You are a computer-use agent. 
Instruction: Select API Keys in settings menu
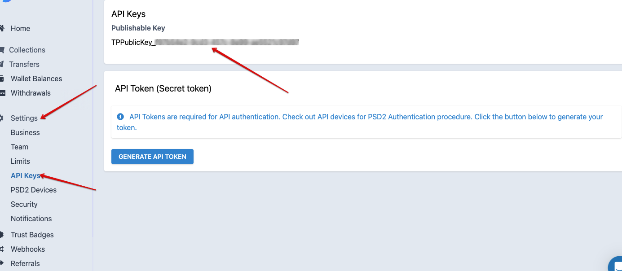[26, 175]
